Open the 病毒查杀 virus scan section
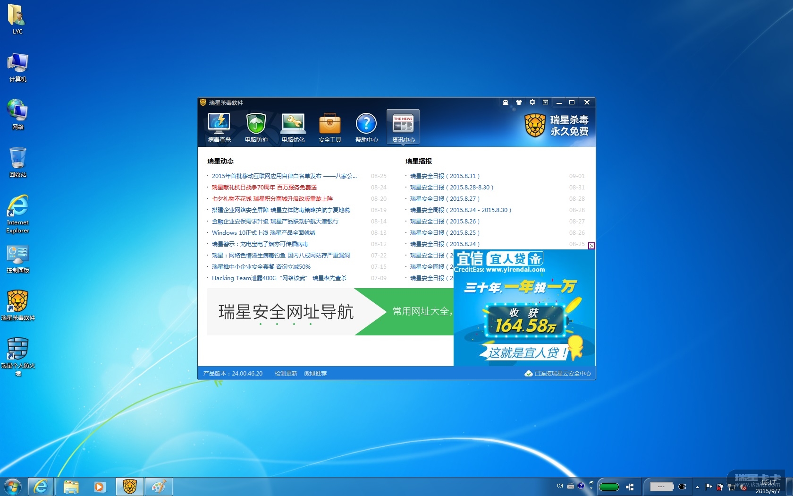The width and height of the screenshot is (793, 496). [219, 127]
